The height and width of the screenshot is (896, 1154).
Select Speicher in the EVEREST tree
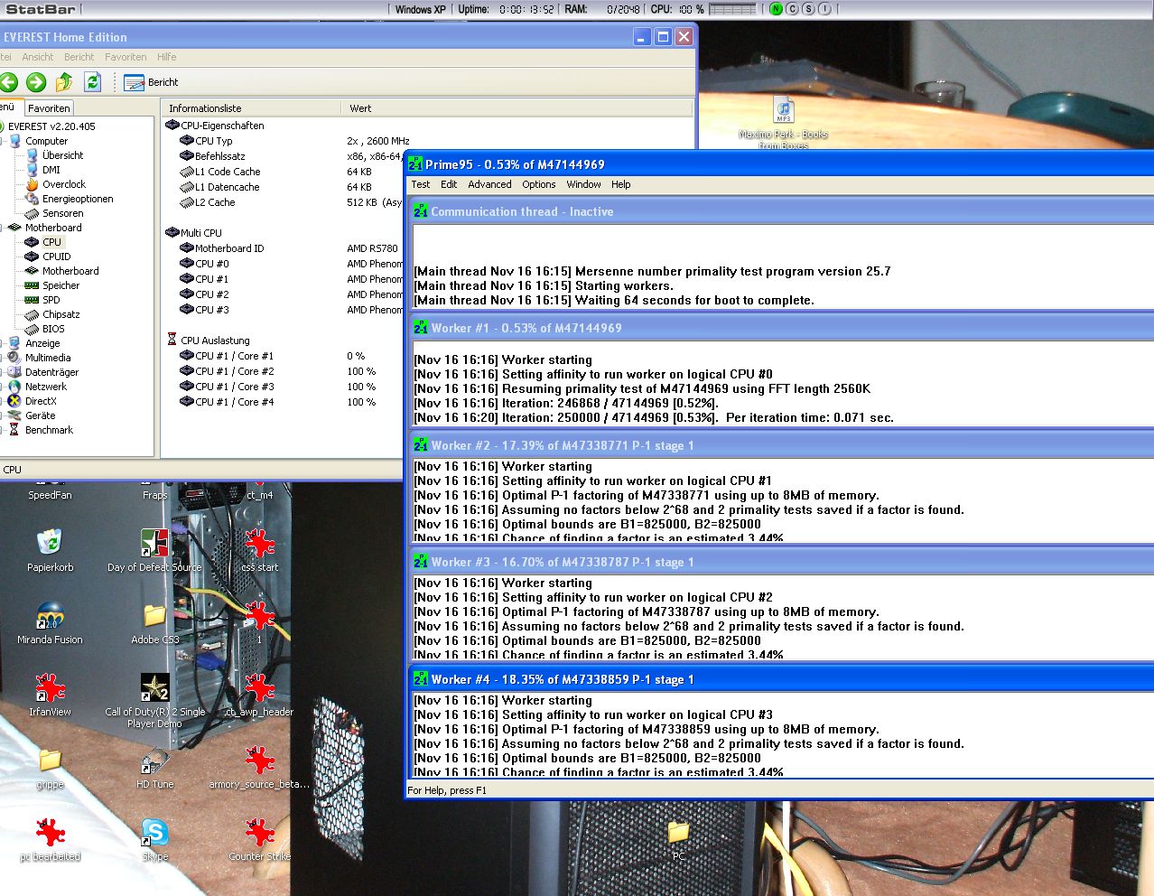[x=60, y=285]
